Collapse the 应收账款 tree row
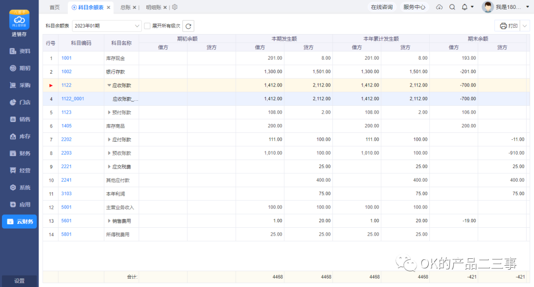The width and height of the screenshot is (534, 287). click(109, 85)
